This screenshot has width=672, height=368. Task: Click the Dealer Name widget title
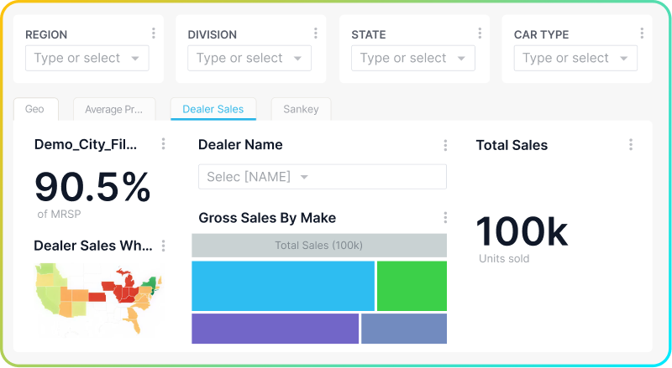pos(240,145)
